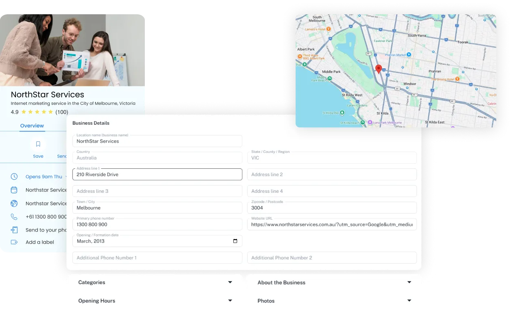Click Additional Phone Number 2 field
Viewport: 512px width, 309px height.
point(332,258)
